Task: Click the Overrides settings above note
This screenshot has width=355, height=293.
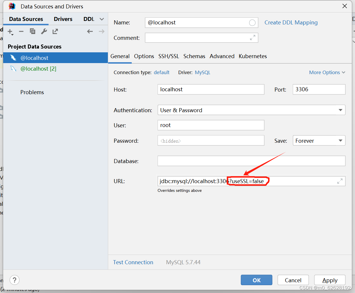Action: click(x=180, y=190)
